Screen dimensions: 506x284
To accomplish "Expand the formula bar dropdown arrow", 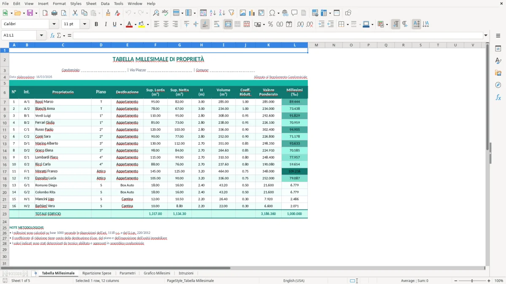I will [x=486, y=35].
